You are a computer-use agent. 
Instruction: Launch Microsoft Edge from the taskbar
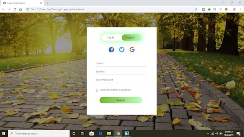100,133
